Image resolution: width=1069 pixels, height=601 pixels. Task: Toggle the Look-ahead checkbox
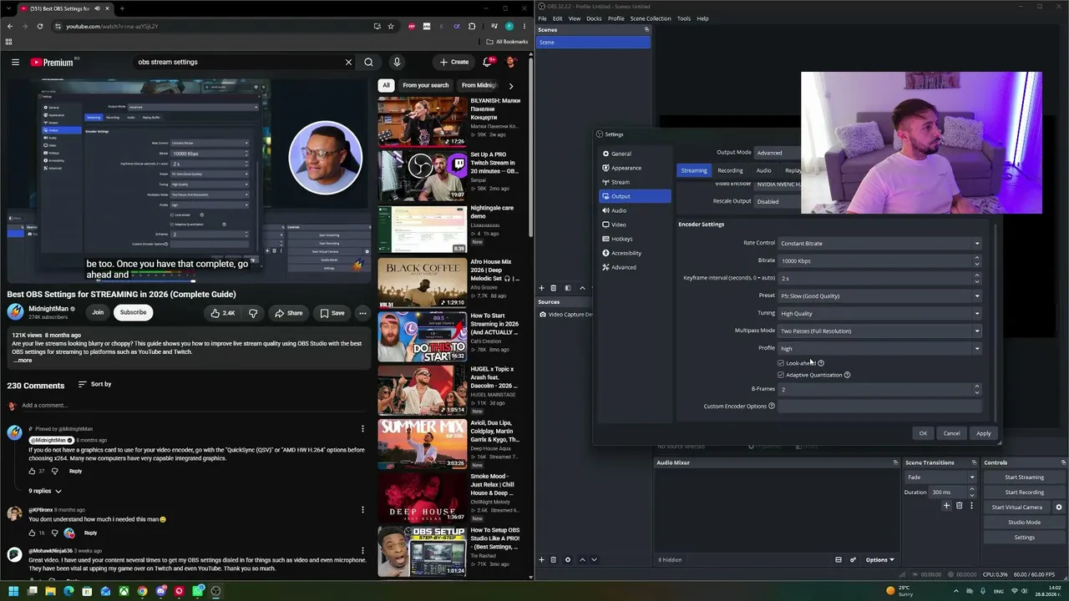click(x=781, y=363)
